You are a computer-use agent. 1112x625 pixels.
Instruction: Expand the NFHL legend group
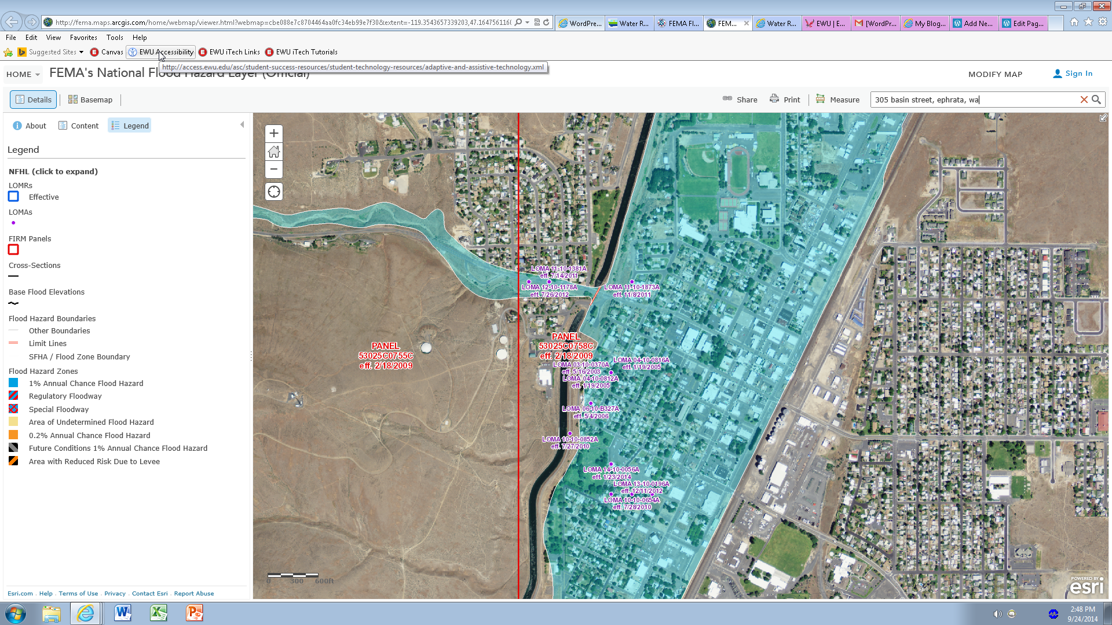53,171
